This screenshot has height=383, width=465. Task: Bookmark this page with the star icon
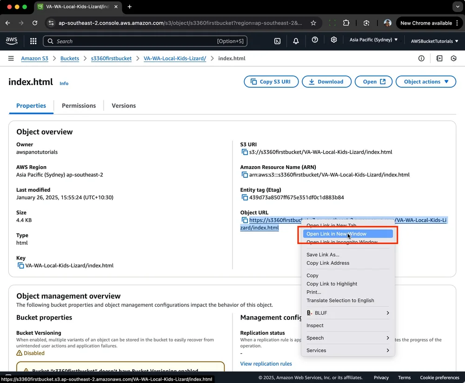click(x=313, y=23)
